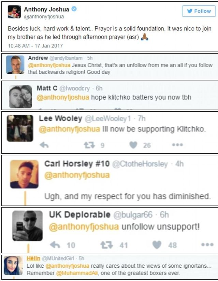
Task: Reply to Lee Wooley's tweet
Action: [x=44, y=145]
